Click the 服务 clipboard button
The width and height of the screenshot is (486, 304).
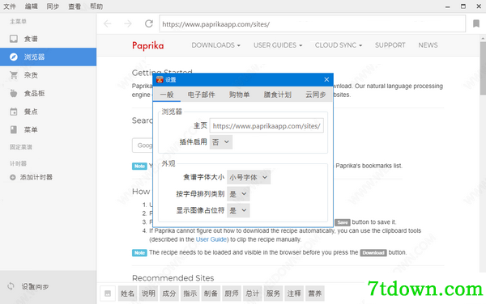coord(273,293)
